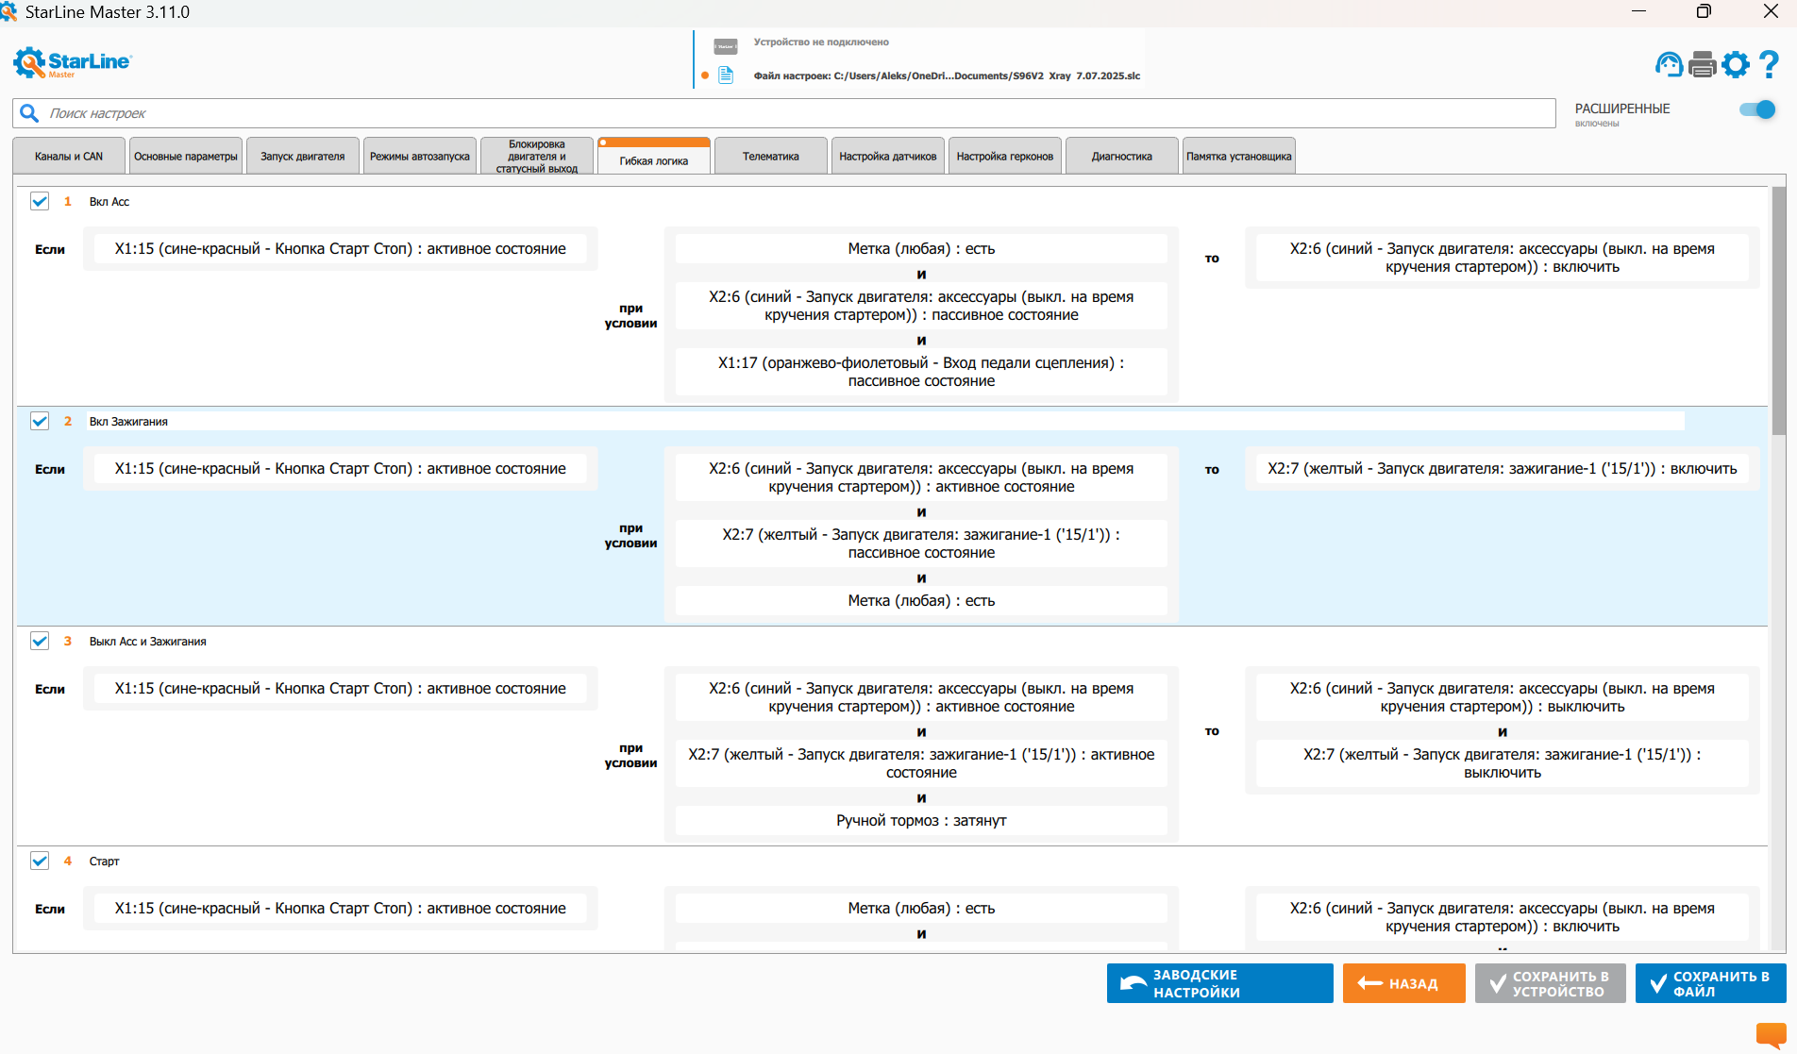Open help with the question mark icon
Viewport: 1797px width, 1054px height.
1770,64
